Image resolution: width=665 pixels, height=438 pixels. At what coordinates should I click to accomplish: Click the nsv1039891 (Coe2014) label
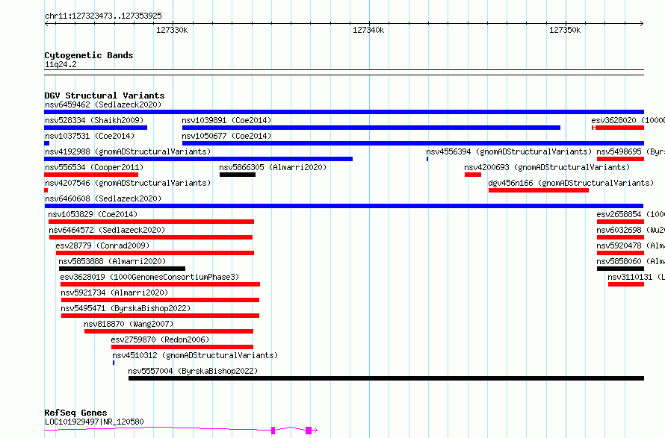[x=226, y=120]
